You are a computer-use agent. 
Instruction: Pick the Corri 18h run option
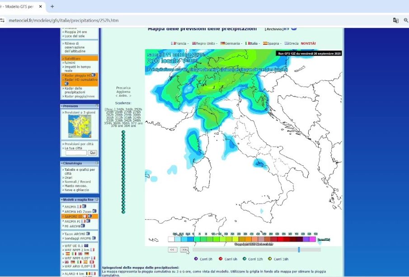[270, 259]
